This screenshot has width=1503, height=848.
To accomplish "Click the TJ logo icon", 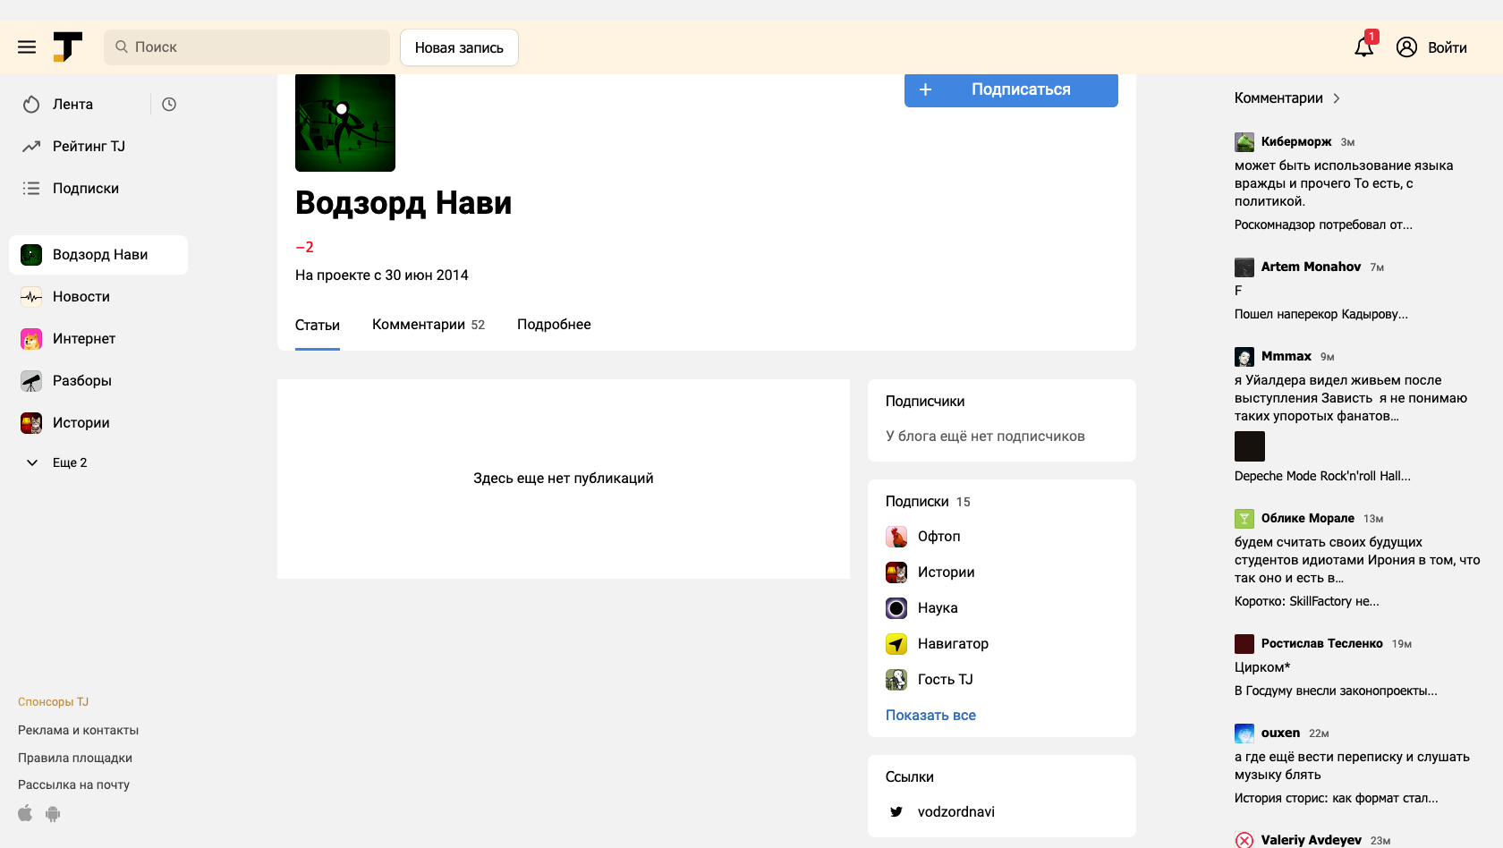I will (x=67, y=47).
